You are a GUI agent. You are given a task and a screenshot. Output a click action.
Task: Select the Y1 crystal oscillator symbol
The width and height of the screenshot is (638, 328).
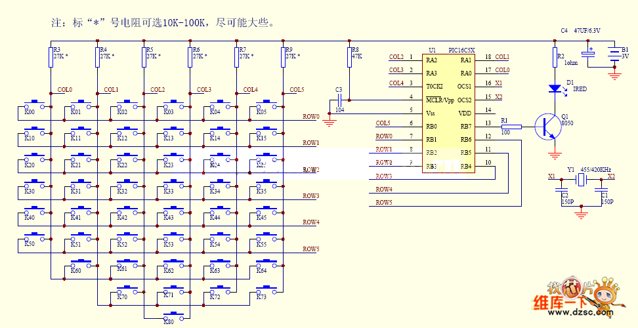coord(582,178)
